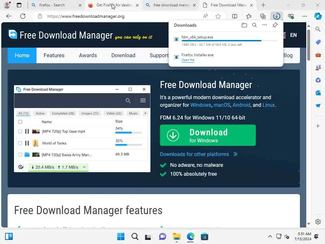
Task: Open the Widgets icon on the taskbar
Action: 9,236
